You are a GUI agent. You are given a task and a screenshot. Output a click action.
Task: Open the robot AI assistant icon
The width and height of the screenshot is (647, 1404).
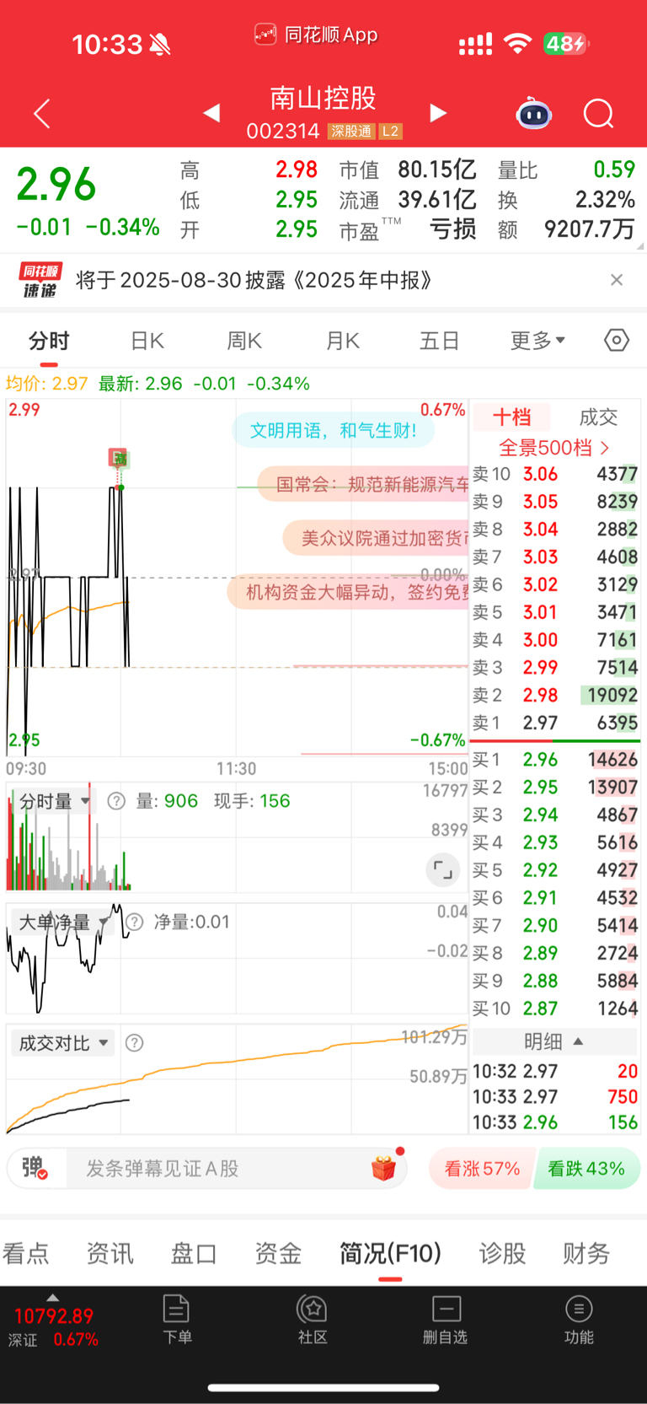coord(533,113)
